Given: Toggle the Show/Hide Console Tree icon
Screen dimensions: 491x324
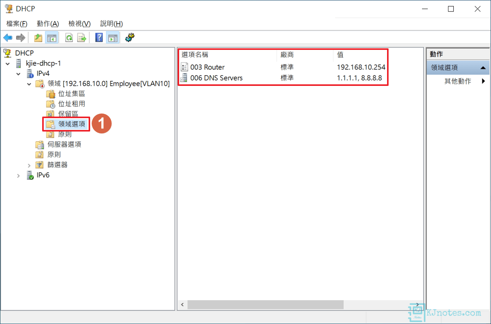Looking at the screenshot, I should [51, 38].
